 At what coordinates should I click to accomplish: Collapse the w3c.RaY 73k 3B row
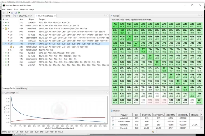[6, 44]
